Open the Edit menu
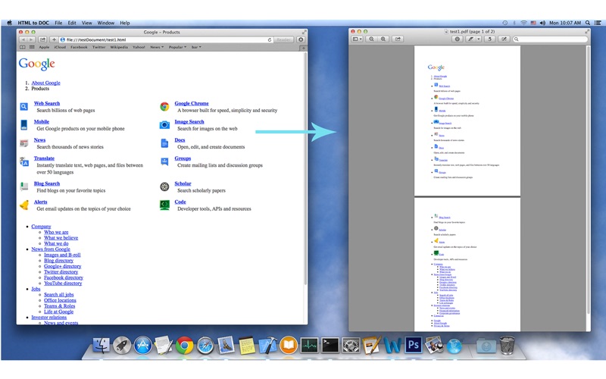This screenshot has width=606, height=379. 72,23
